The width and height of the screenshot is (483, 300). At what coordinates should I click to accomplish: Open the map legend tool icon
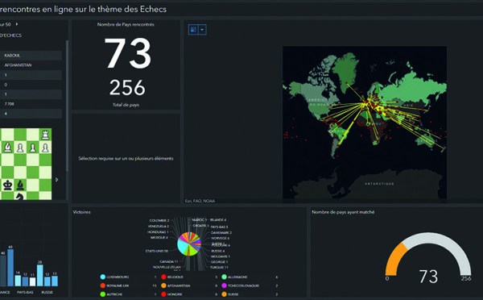[x=193, y=30]
